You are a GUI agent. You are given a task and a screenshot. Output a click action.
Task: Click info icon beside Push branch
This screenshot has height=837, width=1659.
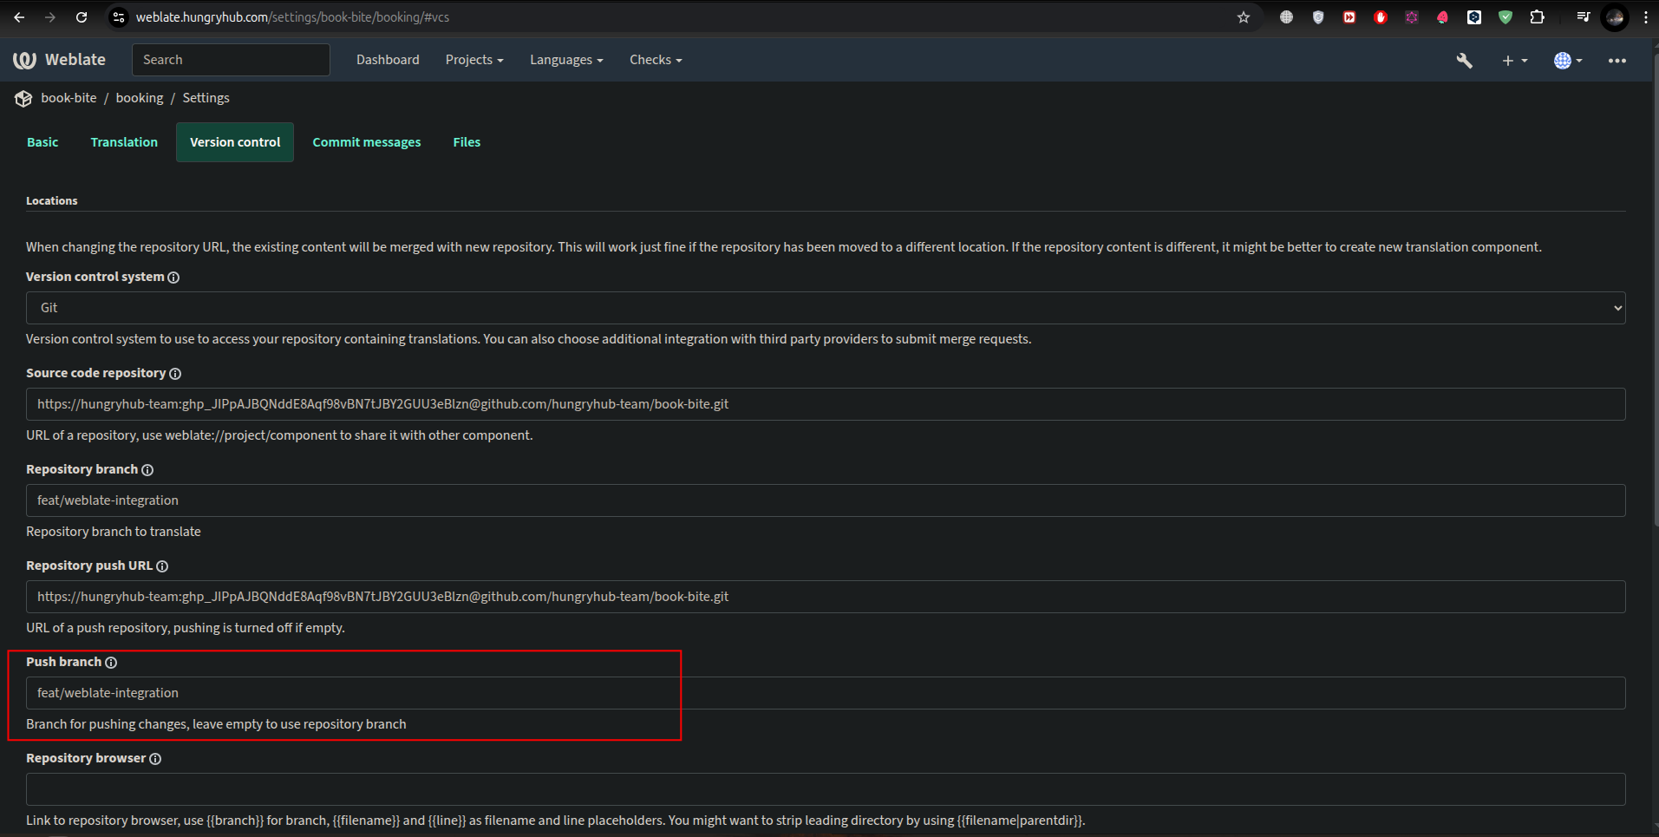coord(111,663)
